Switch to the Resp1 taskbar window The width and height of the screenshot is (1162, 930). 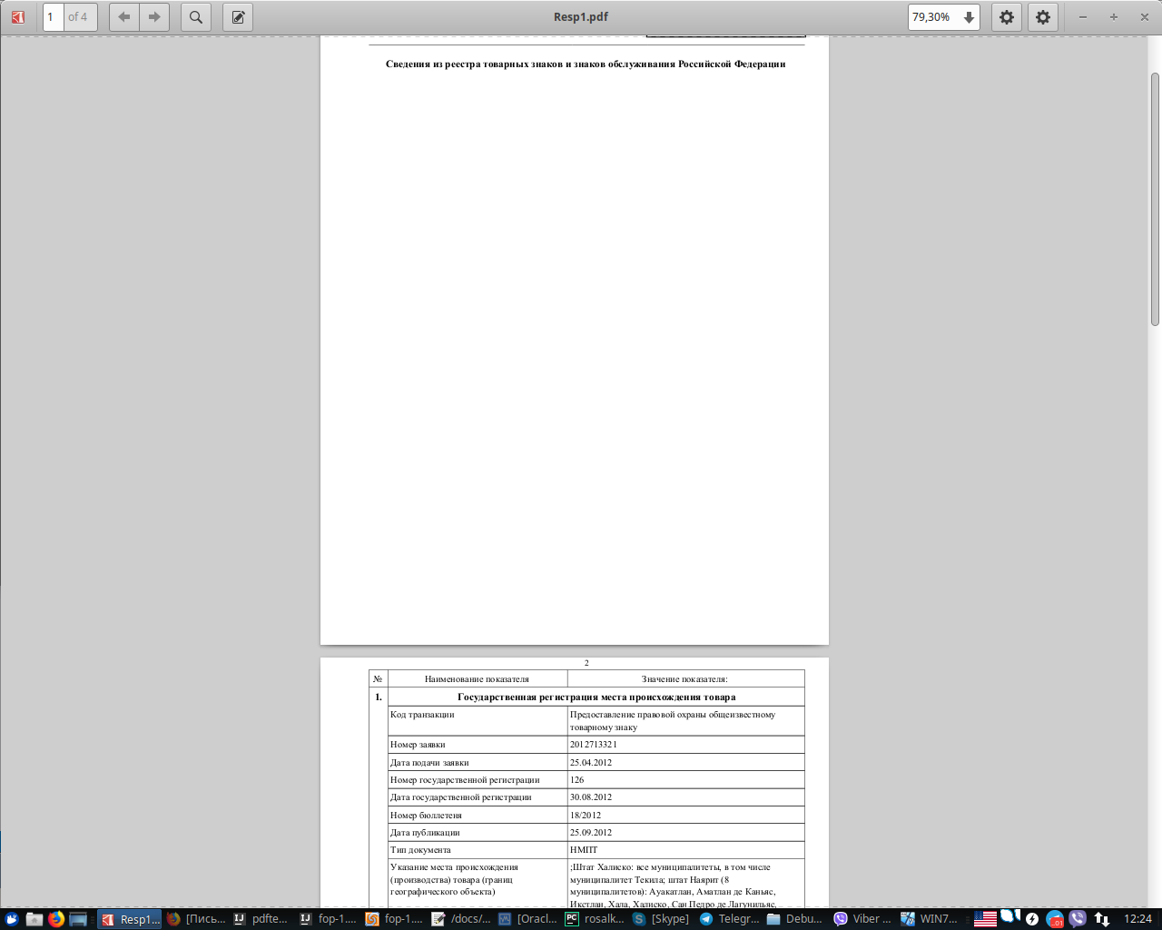click(x=130, y=919)
